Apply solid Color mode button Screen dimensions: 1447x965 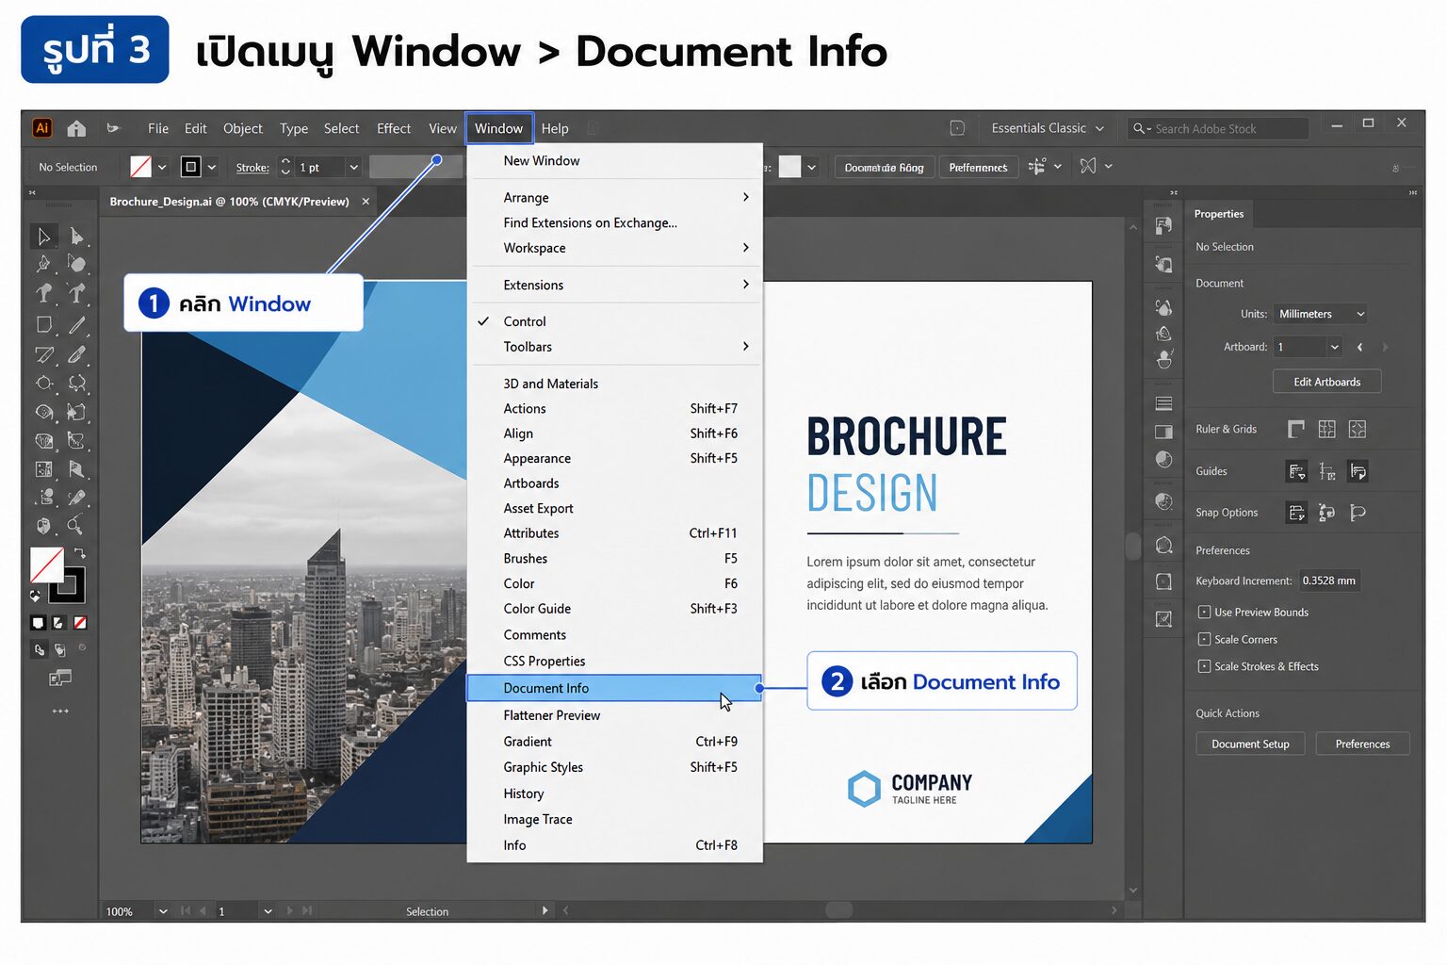pos(38,623)
